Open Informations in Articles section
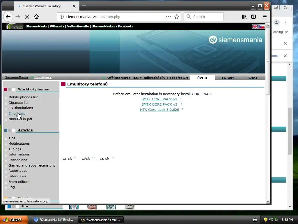Image resolution: width=298 pixels, height=224 pixels. point(19,154)
